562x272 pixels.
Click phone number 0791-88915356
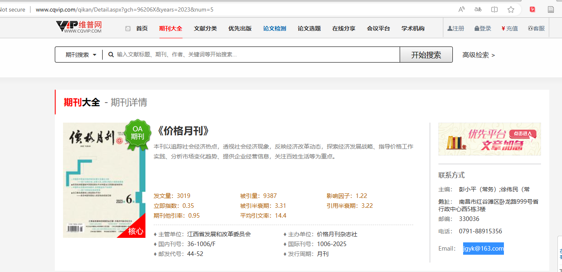[x=480, y=231]
